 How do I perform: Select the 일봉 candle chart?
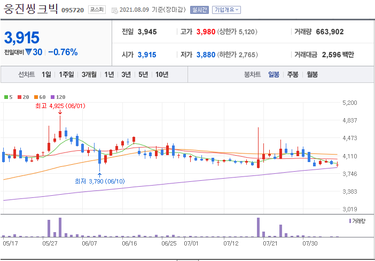[x=274, y=74]
